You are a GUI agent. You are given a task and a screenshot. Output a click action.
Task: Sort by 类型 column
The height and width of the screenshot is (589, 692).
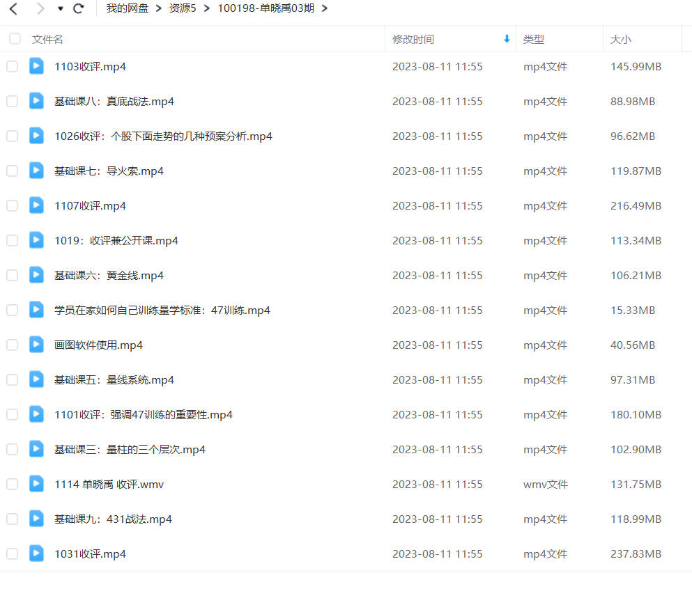(534, 39)
